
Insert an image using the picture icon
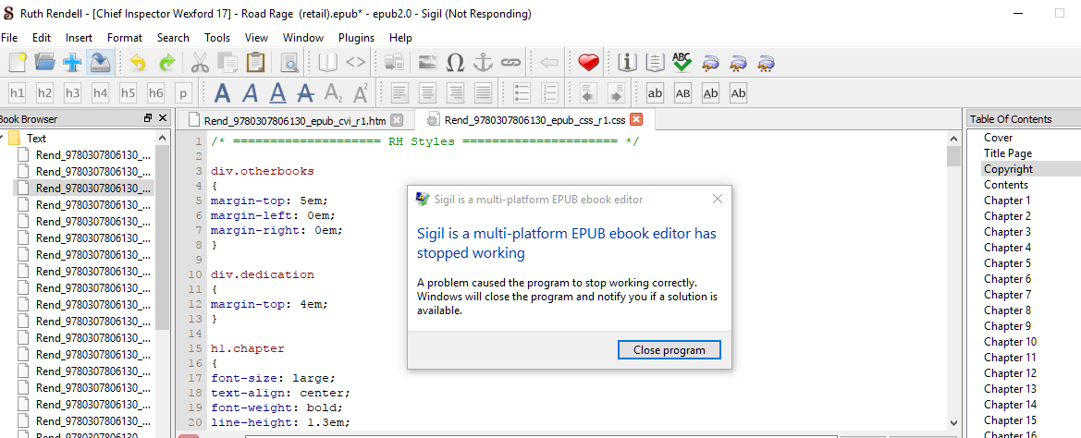click(x=427, y=63)
